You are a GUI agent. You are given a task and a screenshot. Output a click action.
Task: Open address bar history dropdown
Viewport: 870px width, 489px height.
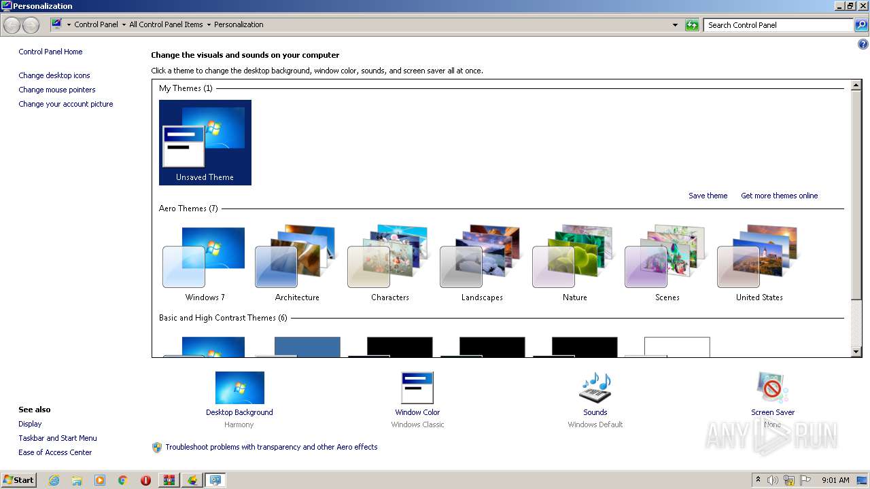pos(675,25)
